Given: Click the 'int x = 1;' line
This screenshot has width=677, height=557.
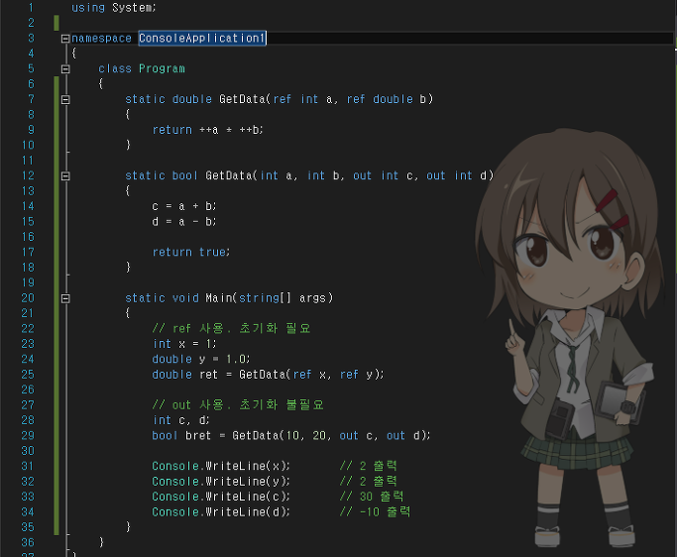Looking at the screenshot, I should pyautogui.click(x=184, y=344).
